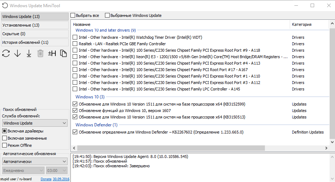Click the copy to clipboard icon
Viewport: 335px width, 182px height.
(x=63, y=53)
